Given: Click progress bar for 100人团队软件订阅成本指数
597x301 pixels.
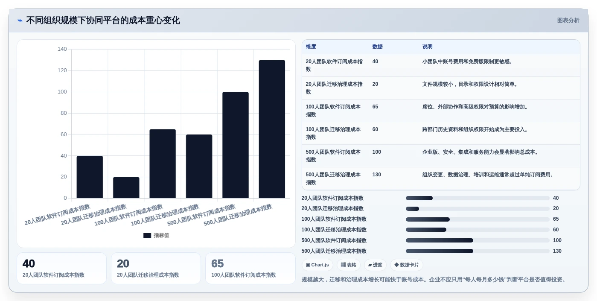Looking at the screenshot, I should pyautogui.click(x=478, y=219).
